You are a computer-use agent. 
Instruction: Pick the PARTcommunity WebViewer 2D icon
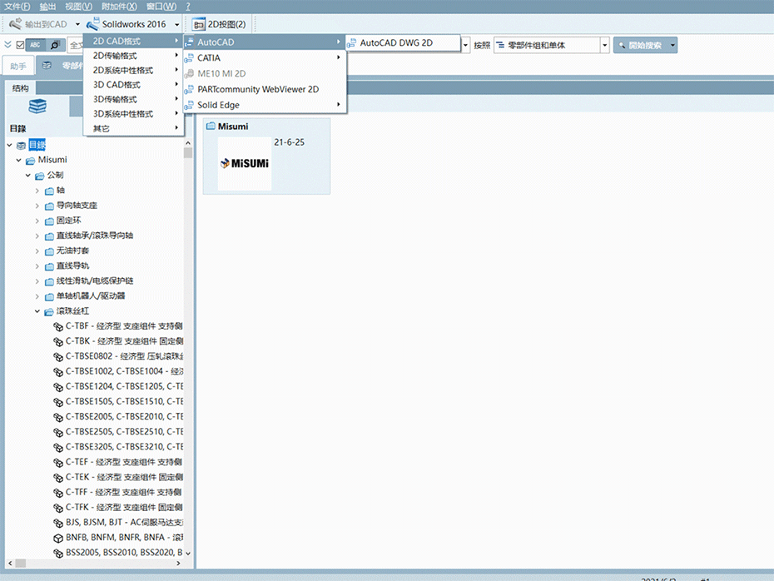pyautogui.click(x=189, y=89)
